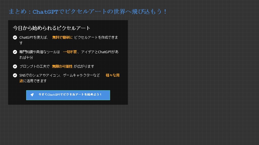This screenshot has height=145, width=259.
Task: Click the highlighted text 無料で簡単に
Action: (62, 38)
